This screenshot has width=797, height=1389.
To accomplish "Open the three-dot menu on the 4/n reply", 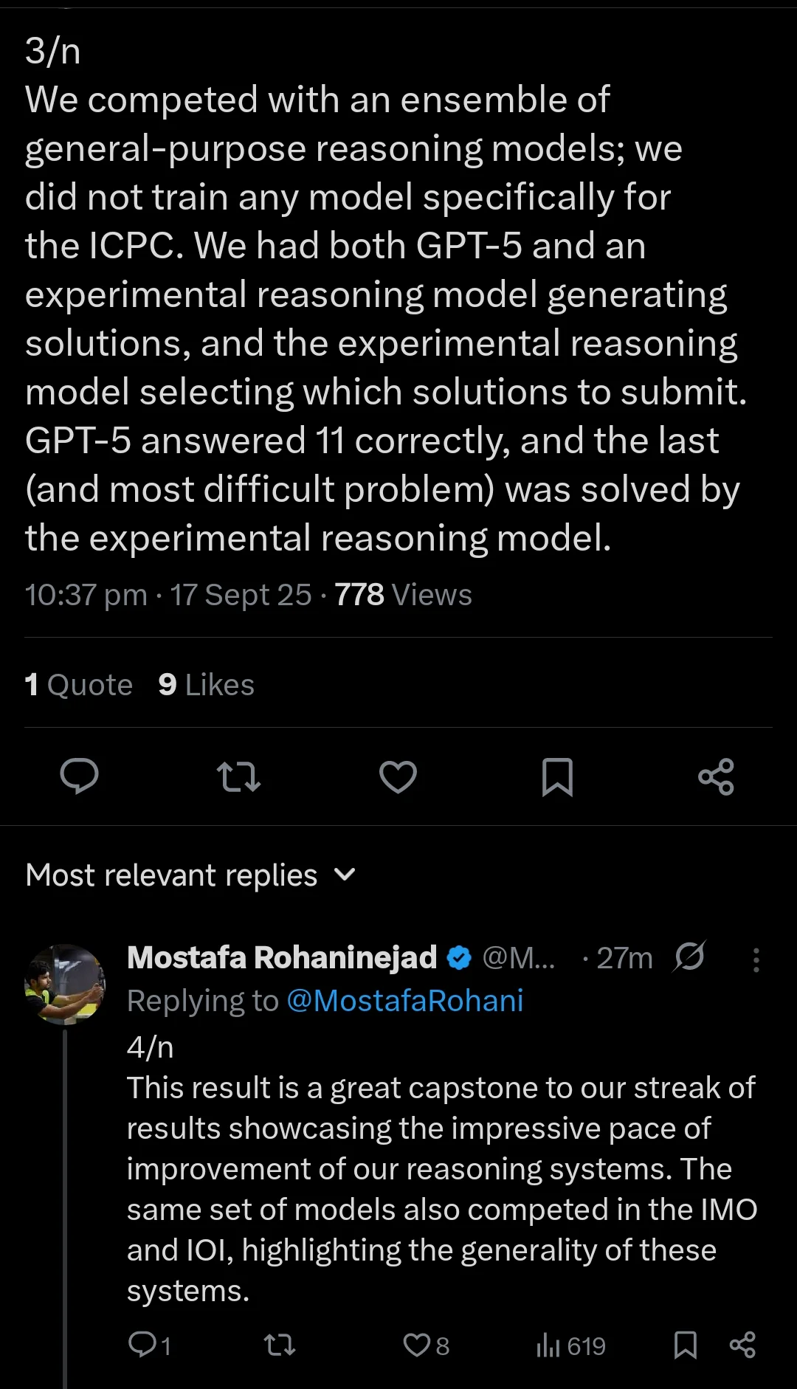I will coord(756,959).
